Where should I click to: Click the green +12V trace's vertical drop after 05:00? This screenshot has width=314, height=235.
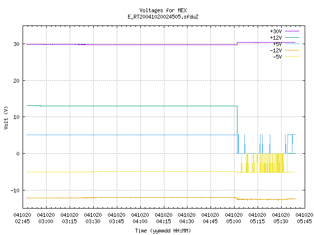237,120
